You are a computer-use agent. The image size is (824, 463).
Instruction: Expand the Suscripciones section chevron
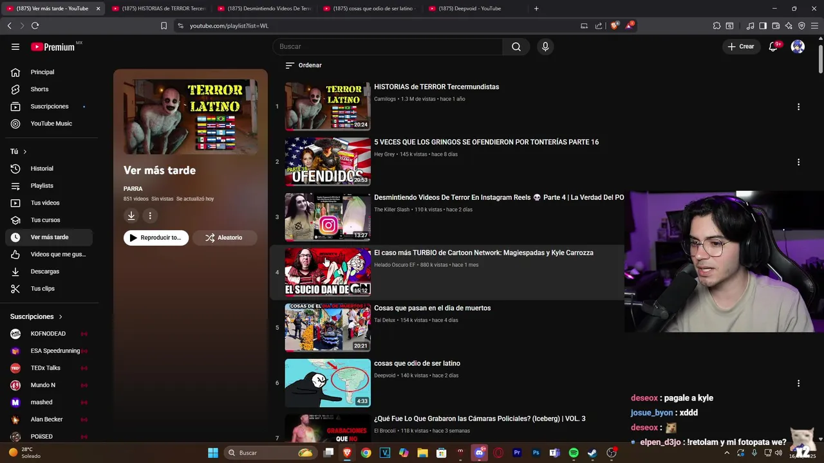coord(61,317)
